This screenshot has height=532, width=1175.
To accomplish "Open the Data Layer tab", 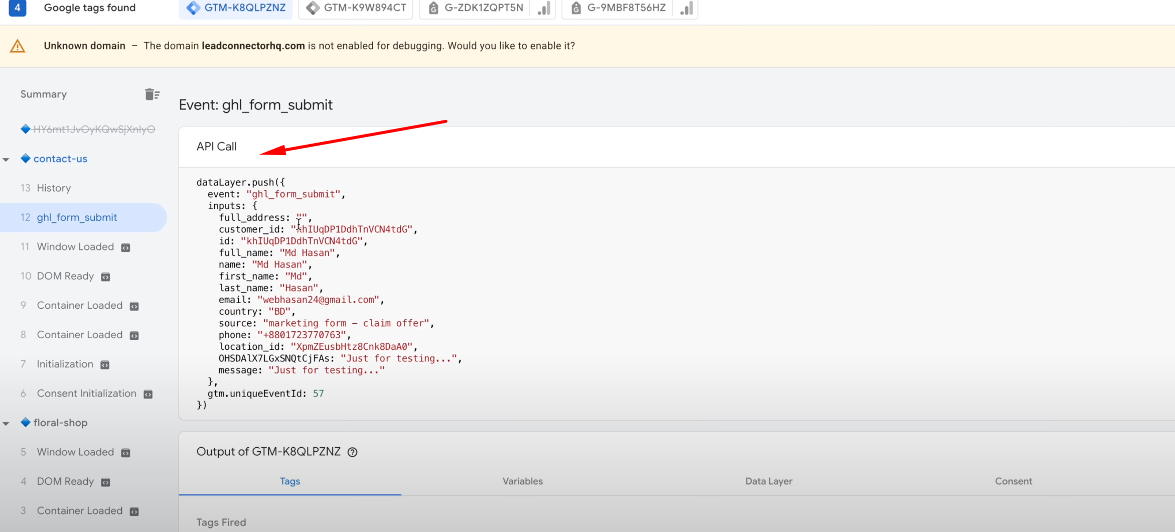I will pos(768,481).
